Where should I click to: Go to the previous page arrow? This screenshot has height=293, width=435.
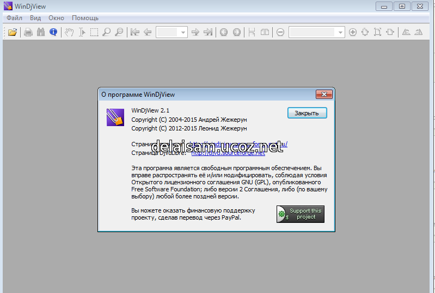tap(148, 33)
